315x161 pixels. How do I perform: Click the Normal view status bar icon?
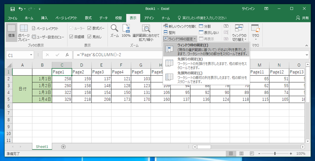click(231, 154)
